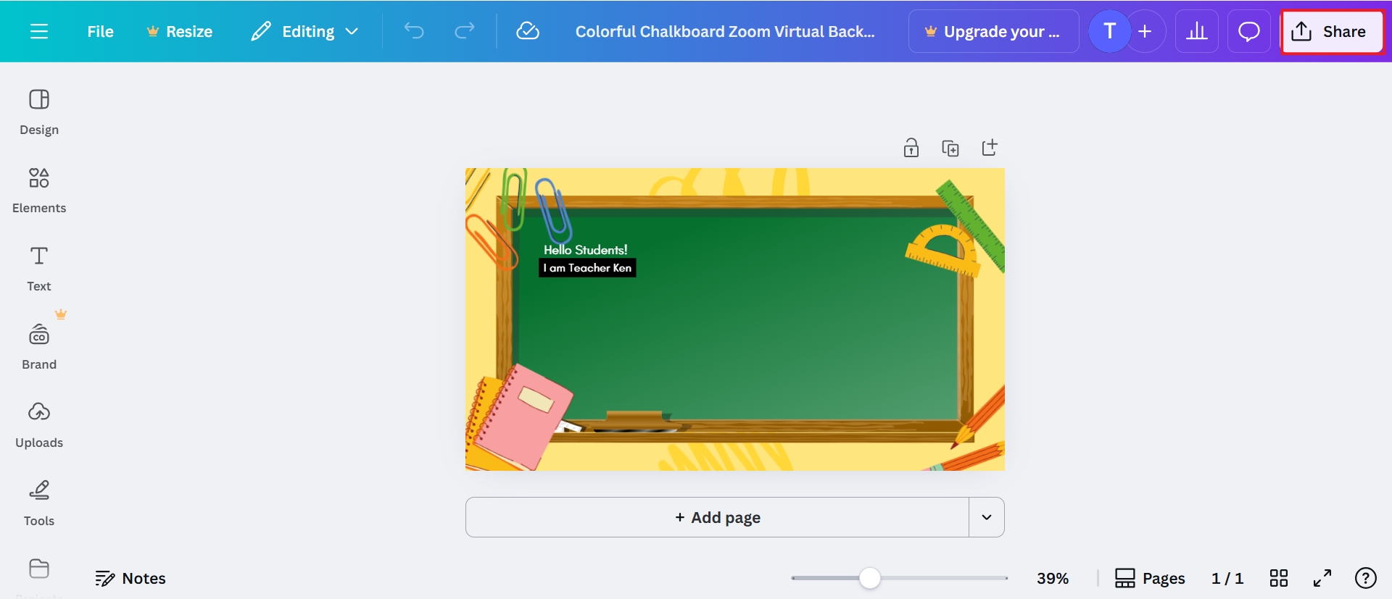Select the blue paperclip graphic on canvas
The height and width of the screenshot is (599, 1392).
click(x=554, y=211)
